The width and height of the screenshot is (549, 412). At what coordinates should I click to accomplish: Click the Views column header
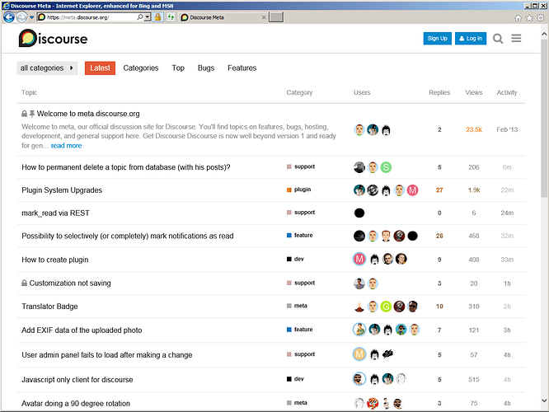(x=474, y=92)
